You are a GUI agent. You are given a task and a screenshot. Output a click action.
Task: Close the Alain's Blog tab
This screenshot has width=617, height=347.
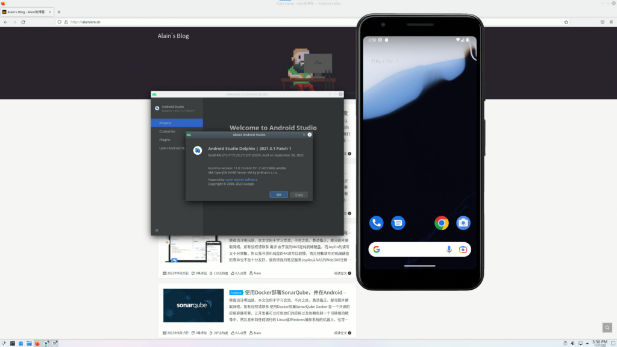tap(49, 12)
